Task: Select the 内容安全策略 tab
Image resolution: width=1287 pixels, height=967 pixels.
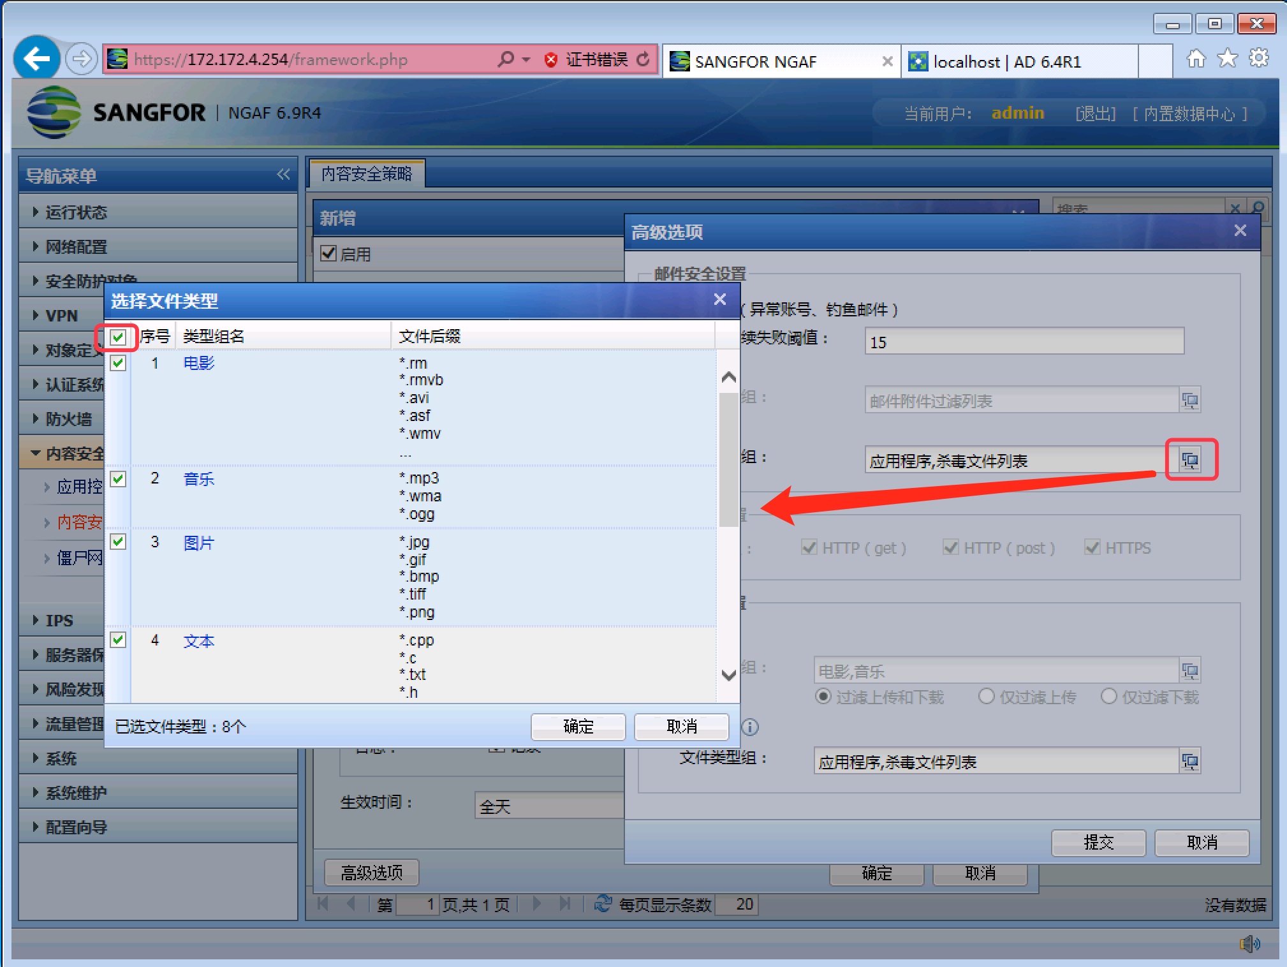Action: [x=367, y=174]
